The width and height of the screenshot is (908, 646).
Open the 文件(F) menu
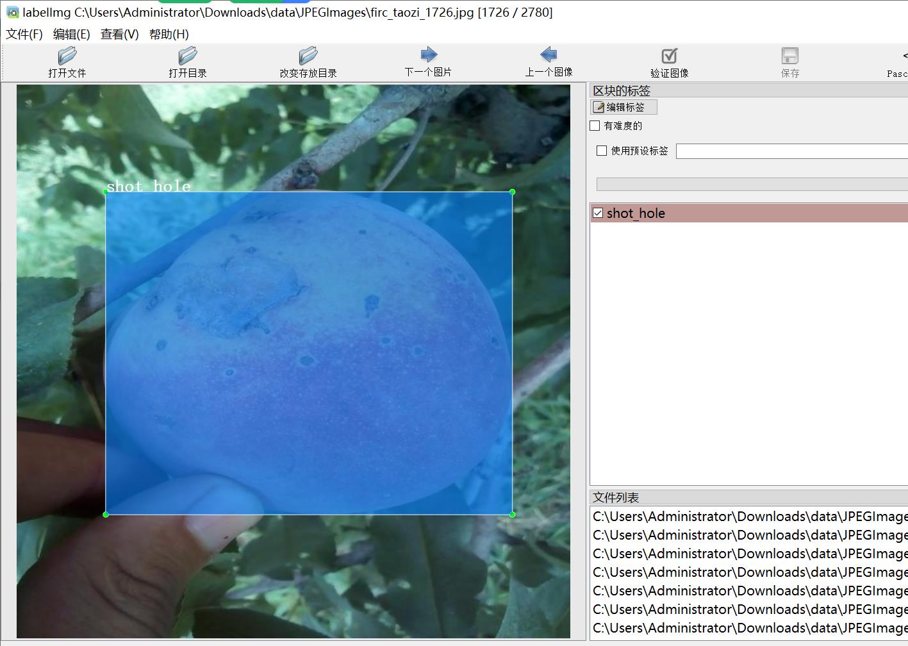[x=24, y=34]
